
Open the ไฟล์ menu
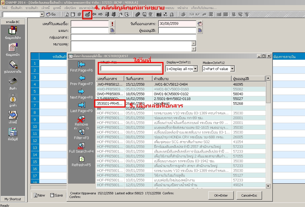click(x=5, y=8)
